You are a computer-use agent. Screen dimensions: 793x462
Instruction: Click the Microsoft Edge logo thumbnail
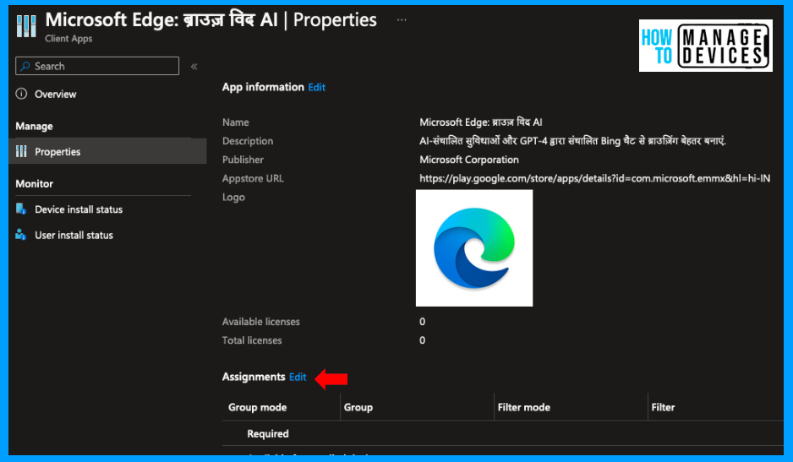[474, 248]
